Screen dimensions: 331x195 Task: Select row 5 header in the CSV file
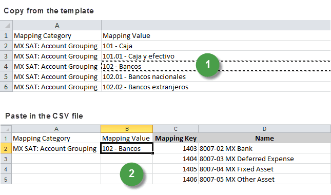click(6, 180)
